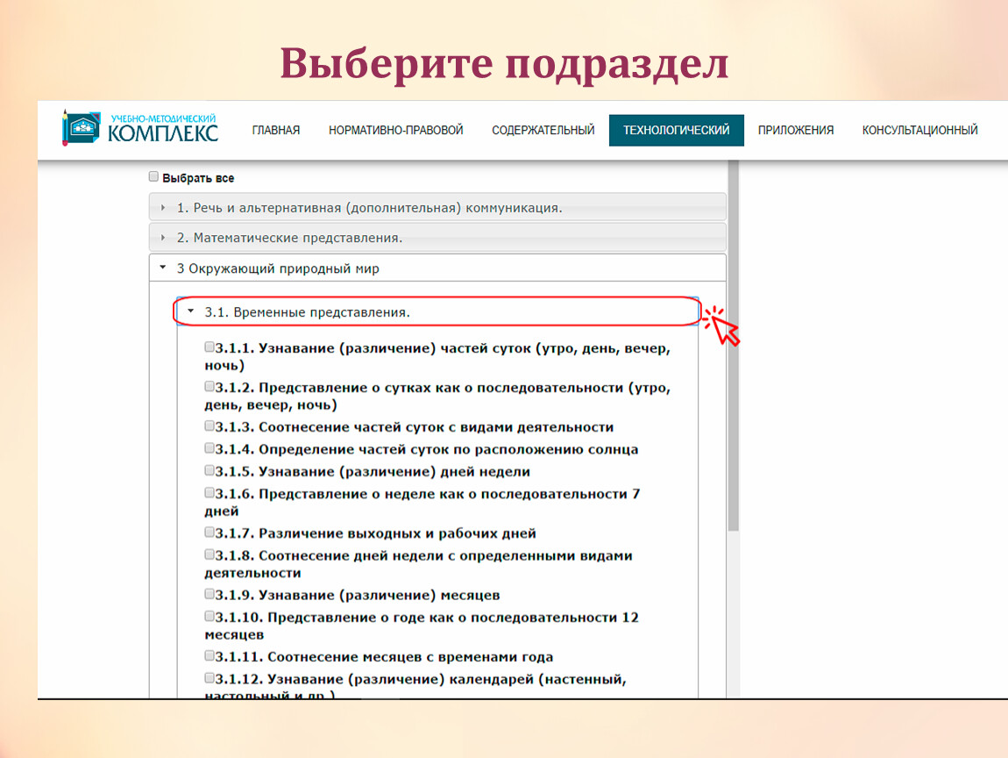
Task: Open the Нормативно-правовой section
Action: (395, 130)
